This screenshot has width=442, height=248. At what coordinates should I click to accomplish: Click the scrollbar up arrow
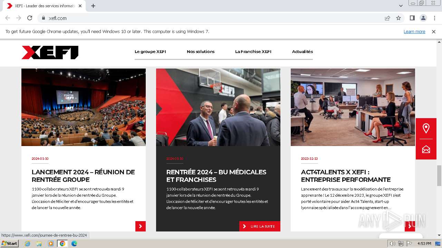(x=439, y=42)
